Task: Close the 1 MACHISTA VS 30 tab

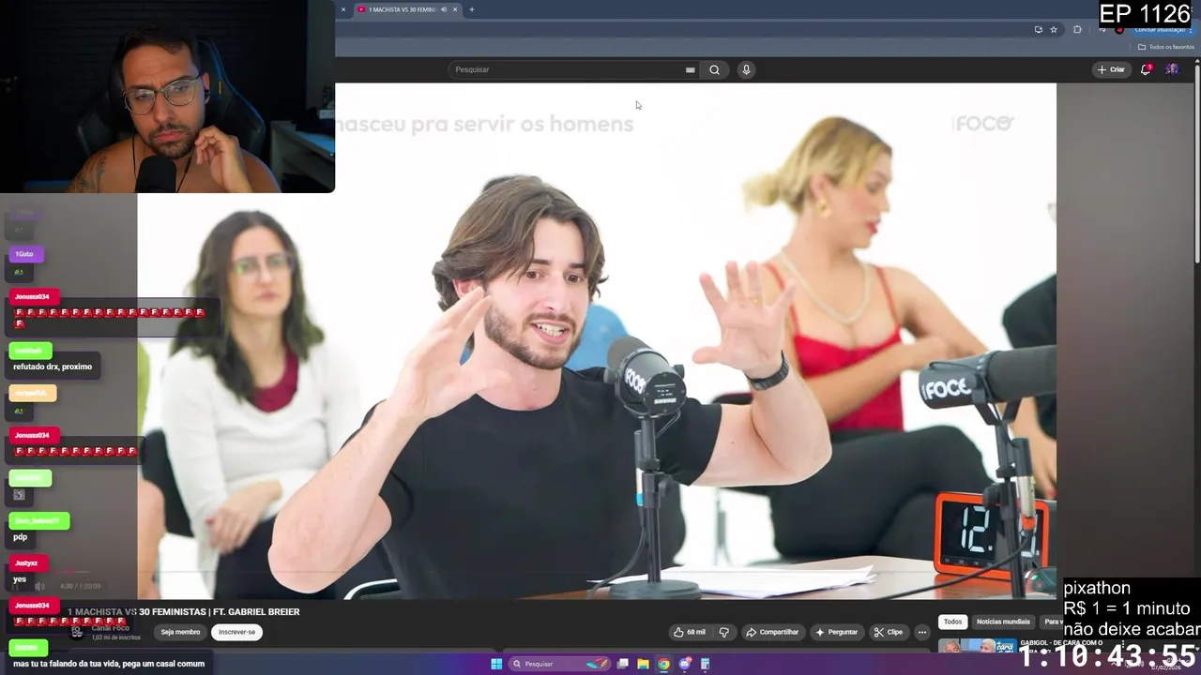Action: tap(455, 9)
